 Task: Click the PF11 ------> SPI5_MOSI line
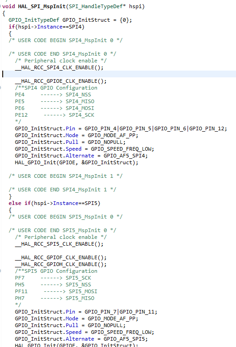[x=56, y=291]
